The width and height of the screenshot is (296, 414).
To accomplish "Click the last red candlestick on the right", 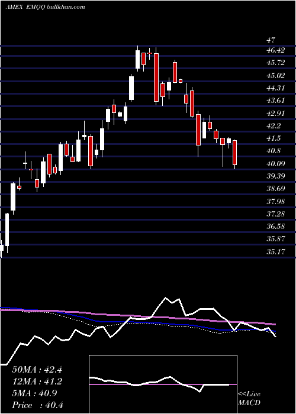I will pyautogui.click(x=234, y=153).
